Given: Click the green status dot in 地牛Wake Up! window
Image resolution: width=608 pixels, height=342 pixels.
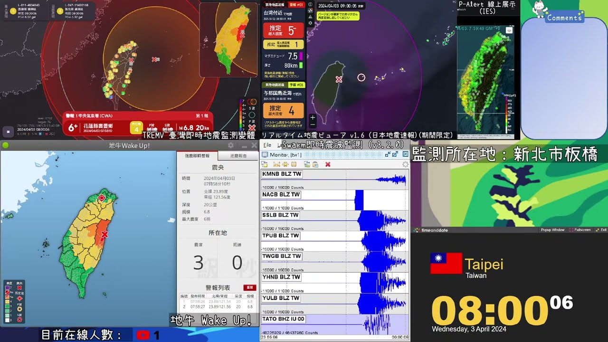Looking at the screenshot, I should tap(6, 145).
